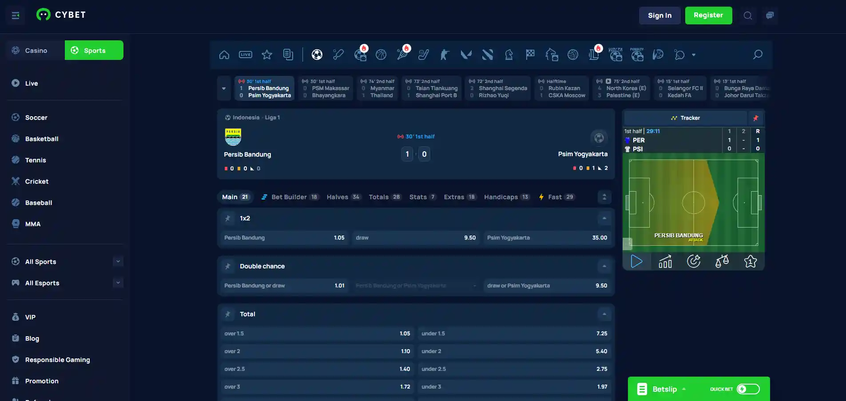Toggle the Quick Bet switch

point(748,389)
